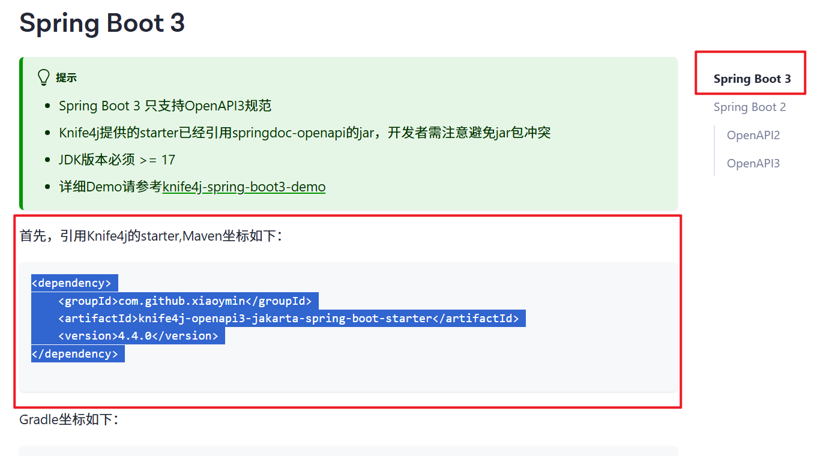Click the bullet 'JDK版本必须 >= 17'
The height and width of the screenshot is (456, 838).
click(x=117, y=160)
